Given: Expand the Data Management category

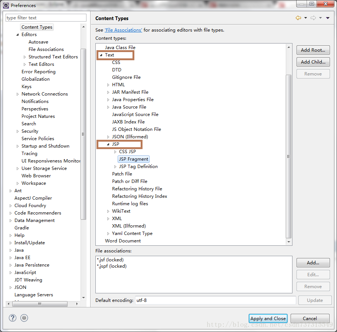Looking at the screenshot, I should (10, 220).
